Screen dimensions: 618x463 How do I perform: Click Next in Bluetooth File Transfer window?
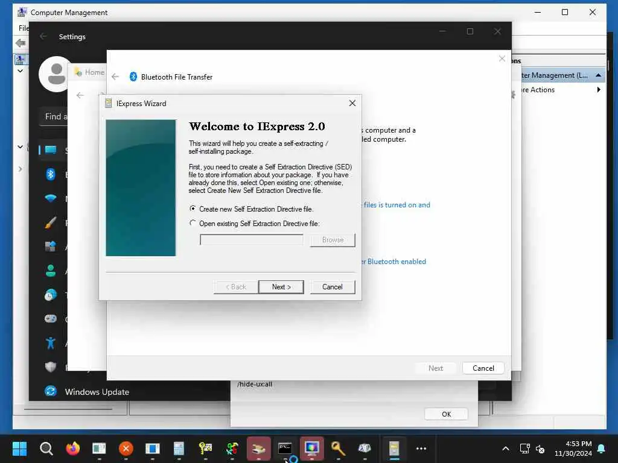tap(436, 368)
